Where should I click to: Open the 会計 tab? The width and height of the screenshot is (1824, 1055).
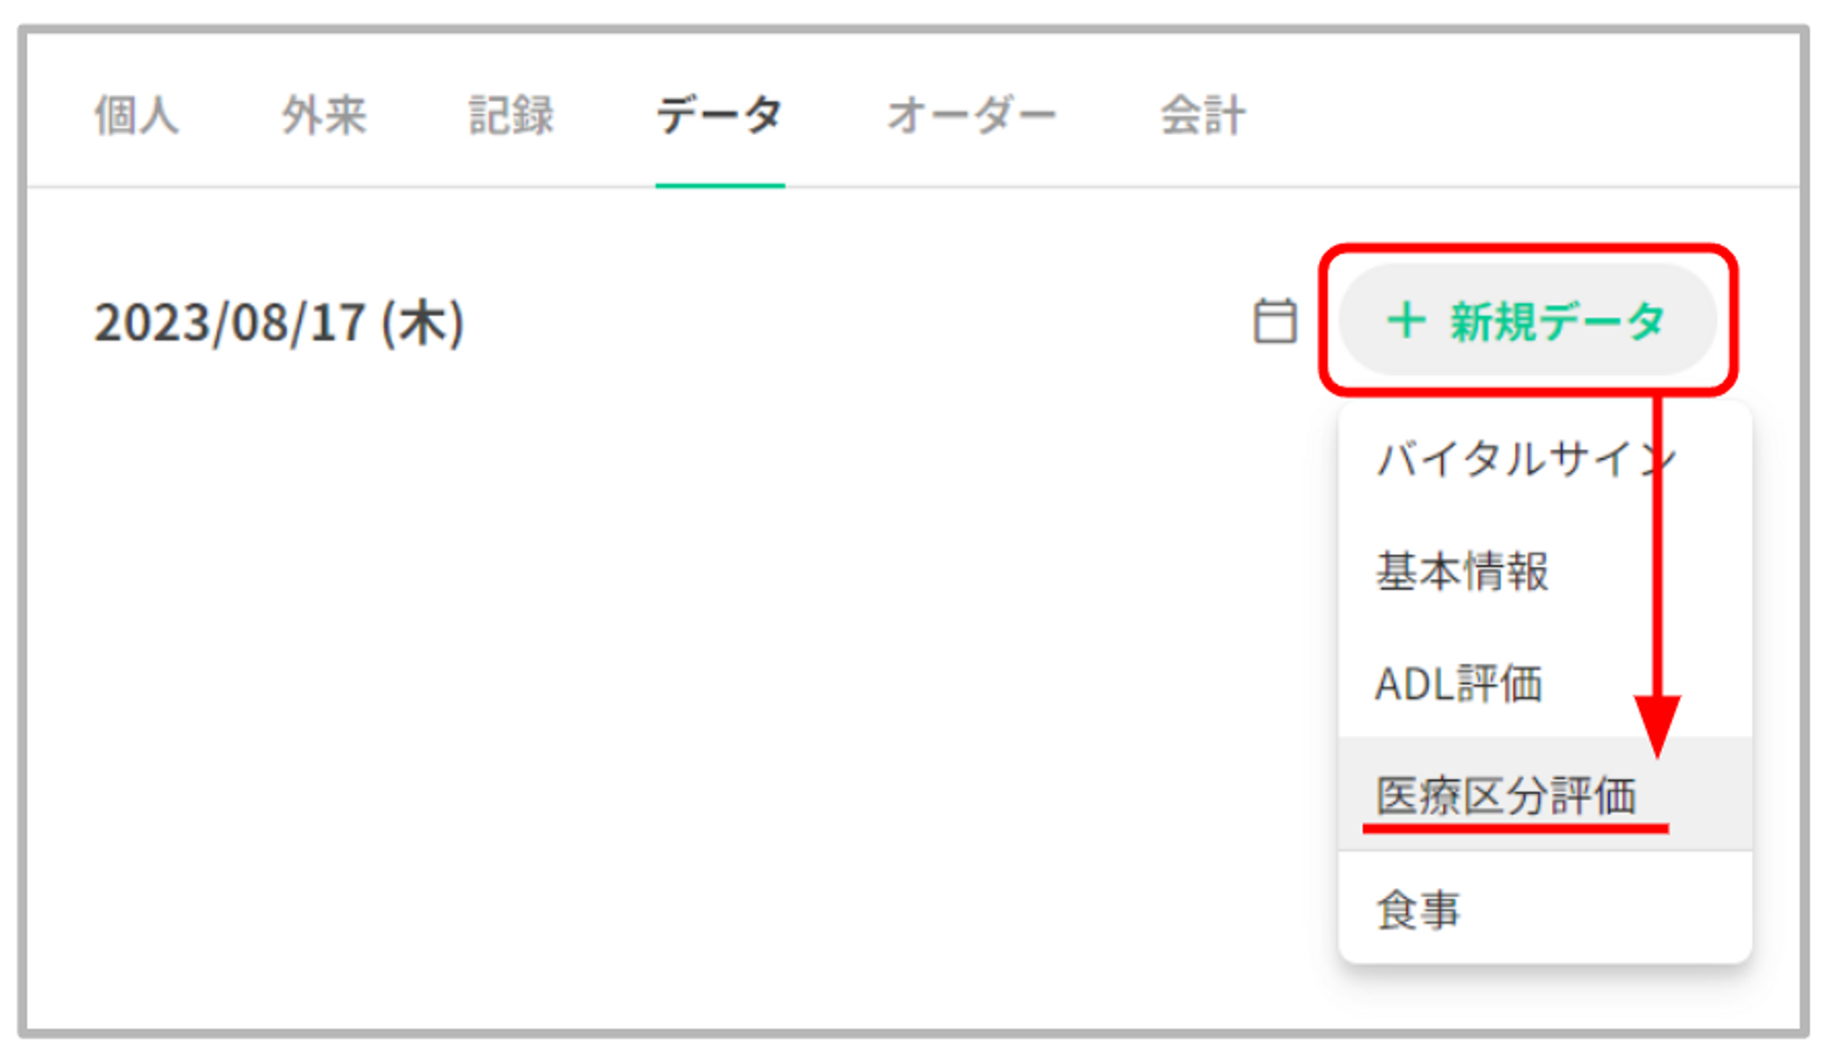pyautogui.click(x=1202, y=116)
